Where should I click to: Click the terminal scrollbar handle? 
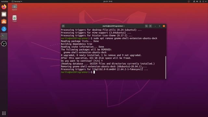166,67
